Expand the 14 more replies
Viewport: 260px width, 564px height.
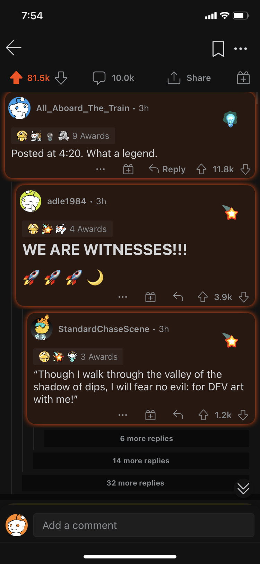tap(141, 461)
